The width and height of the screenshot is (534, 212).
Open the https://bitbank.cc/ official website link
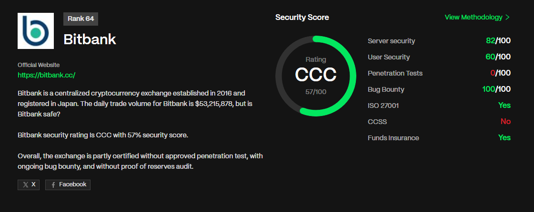click(46, 75)
